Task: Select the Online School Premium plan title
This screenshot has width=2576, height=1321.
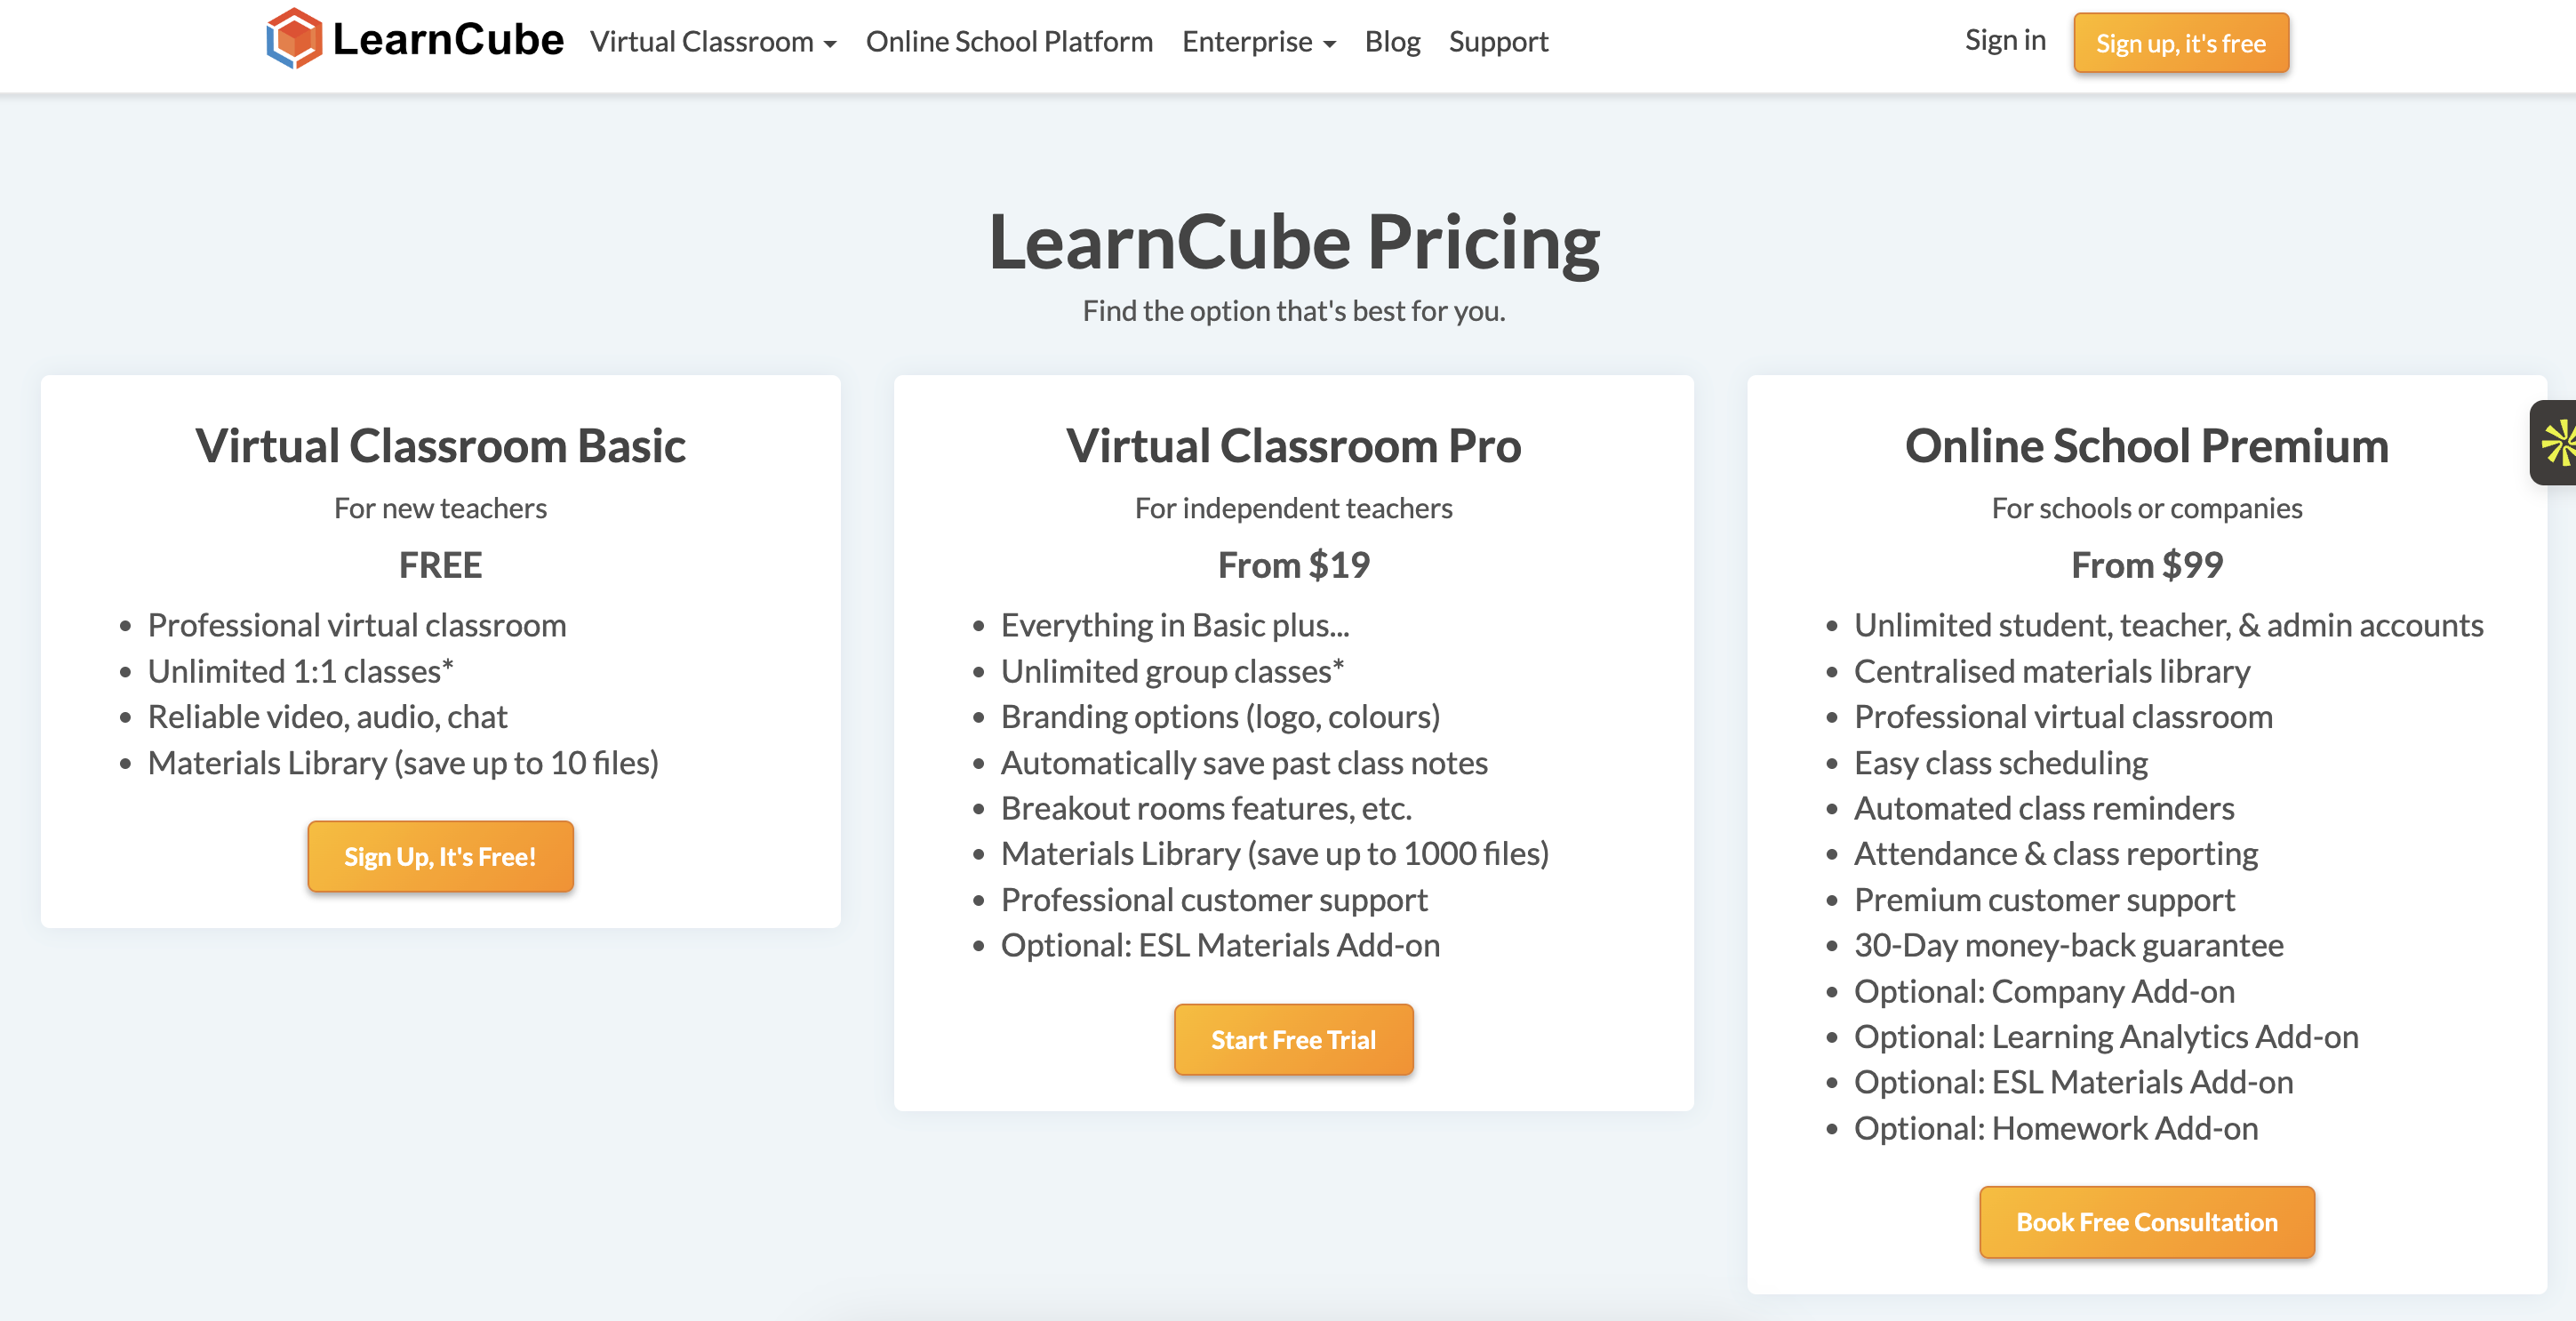Action: 2146,446
